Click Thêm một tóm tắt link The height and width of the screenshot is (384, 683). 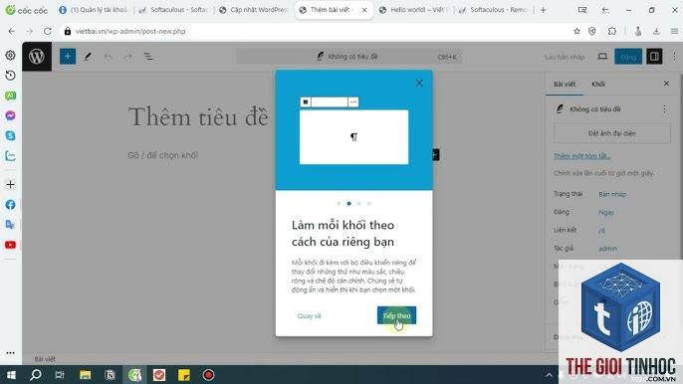pyautogui.click(x=581, y=156)
